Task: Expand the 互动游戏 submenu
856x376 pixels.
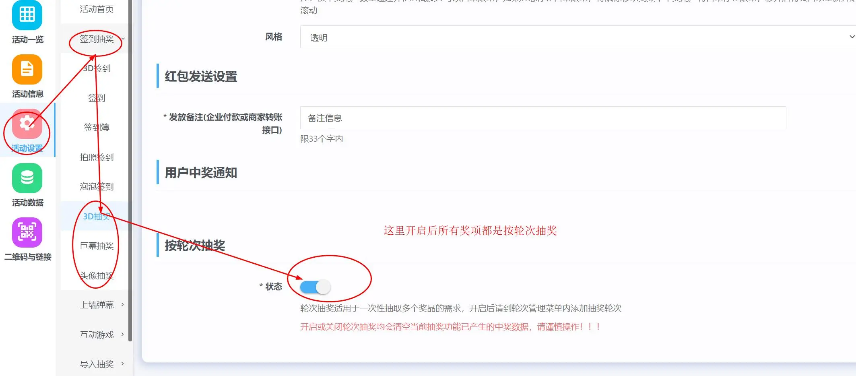Action: 97,335
